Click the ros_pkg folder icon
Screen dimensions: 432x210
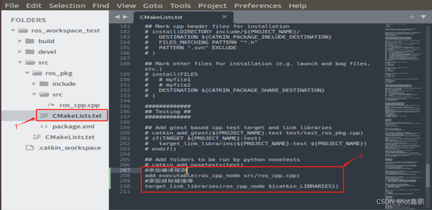[x=37, y=73]
